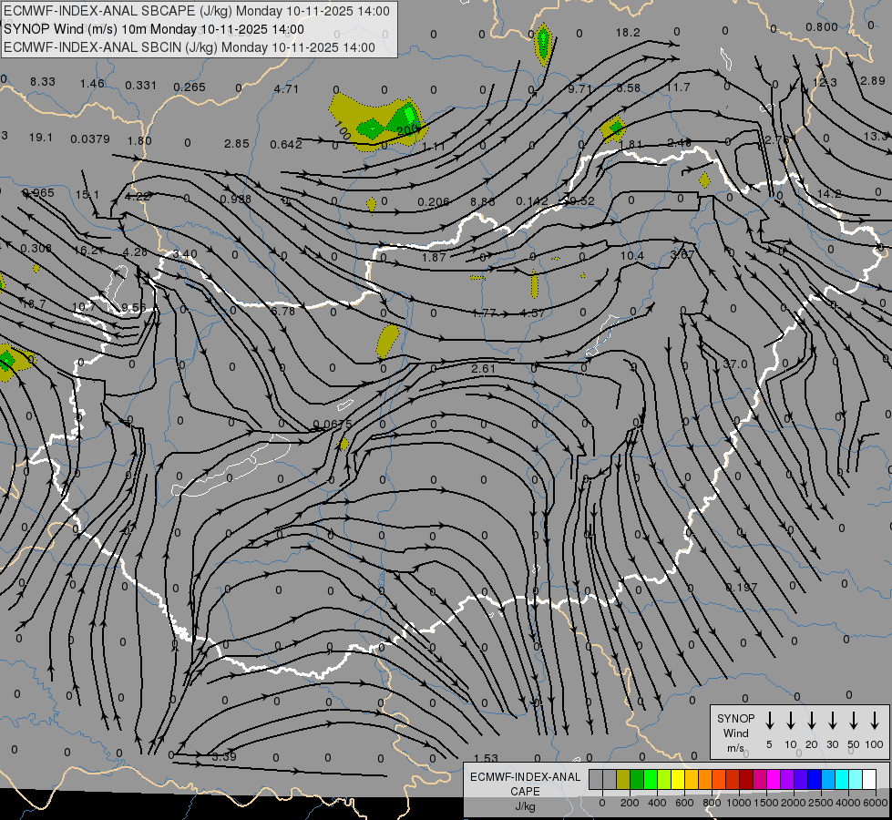
Task: Click the 0.800 value at top right
Action: [822, 27]
